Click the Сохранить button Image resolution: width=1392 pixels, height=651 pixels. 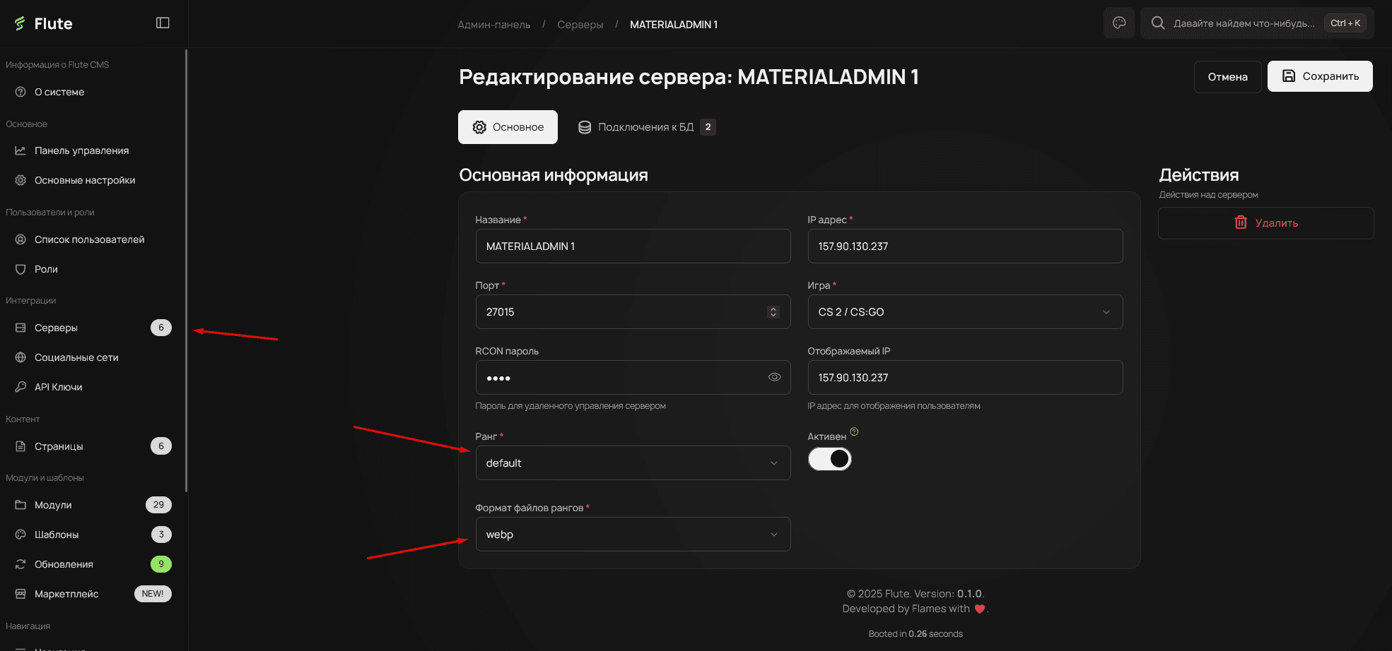[x=1319, y=76]
